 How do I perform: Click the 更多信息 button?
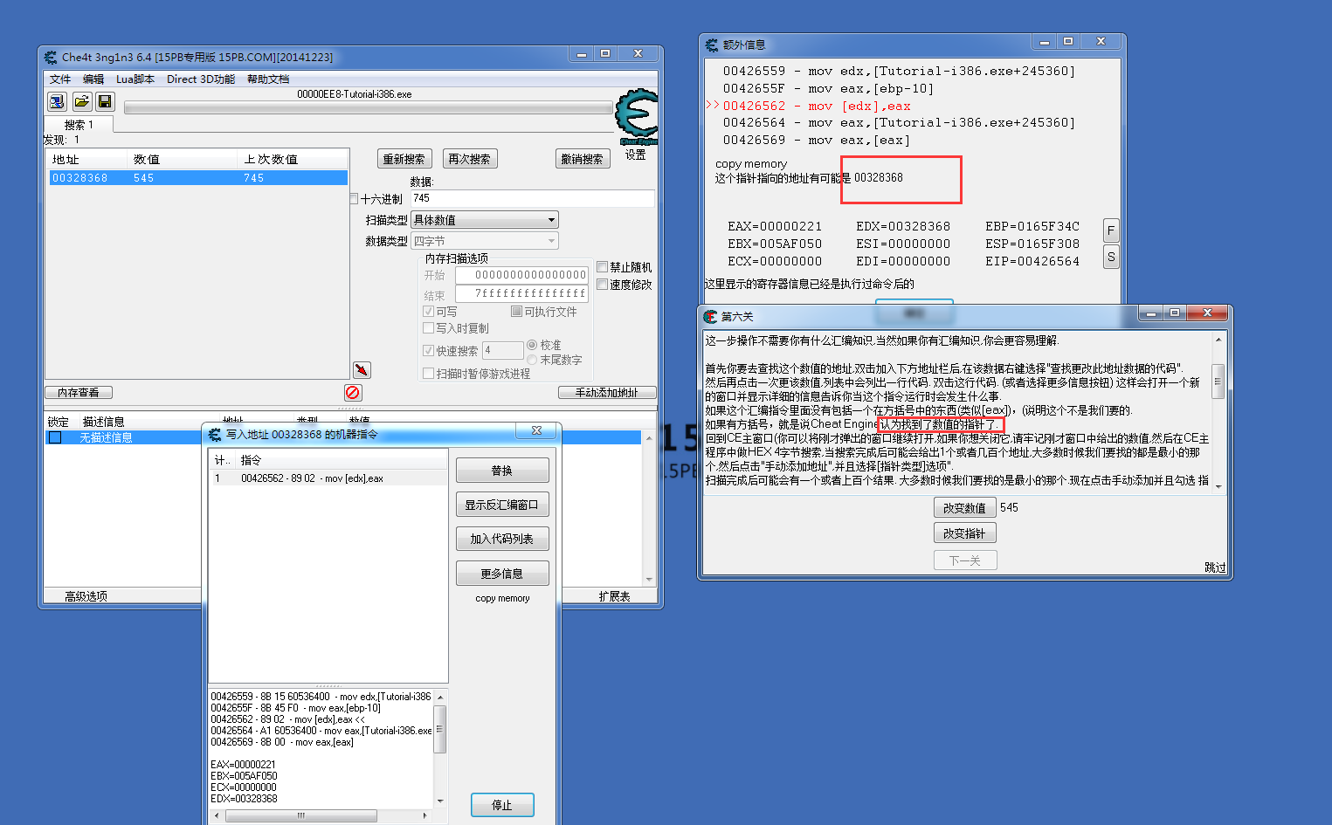tap(502, 574)
